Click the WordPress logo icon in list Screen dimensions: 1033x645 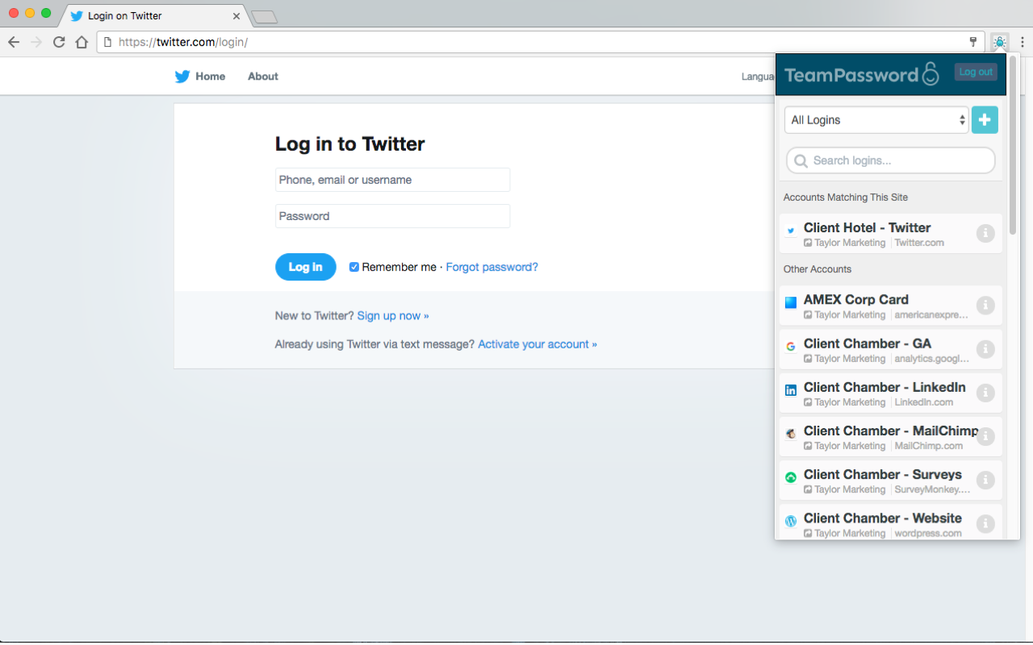coord(791,521)
